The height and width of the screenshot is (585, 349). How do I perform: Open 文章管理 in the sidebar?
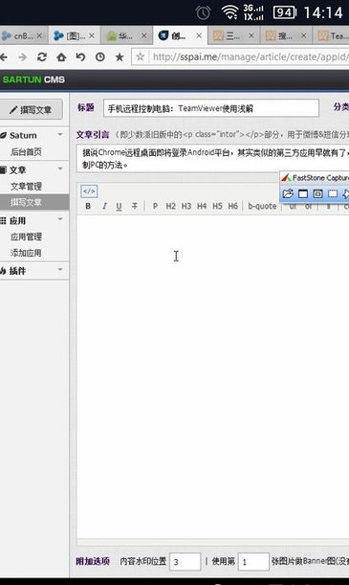click(x=26, y=186)
